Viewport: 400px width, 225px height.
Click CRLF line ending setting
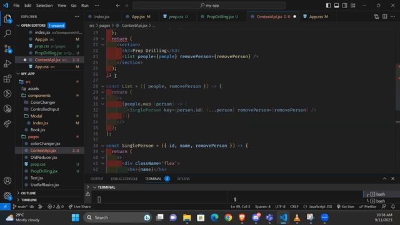pos(294,207)
